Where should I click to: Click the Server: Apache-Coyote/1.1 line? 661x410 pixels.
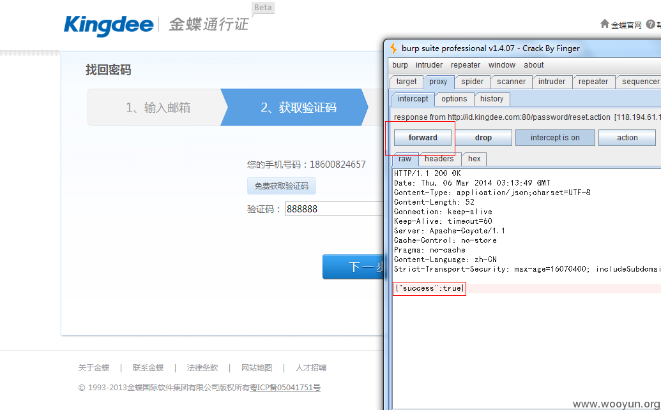coord(450,231)
